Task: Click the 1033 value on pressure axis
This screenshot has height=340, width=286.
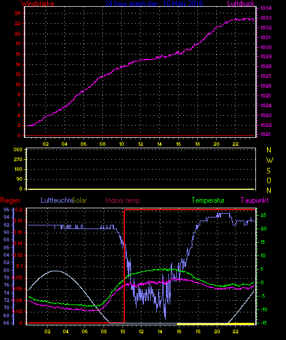Action: [266, 18]
